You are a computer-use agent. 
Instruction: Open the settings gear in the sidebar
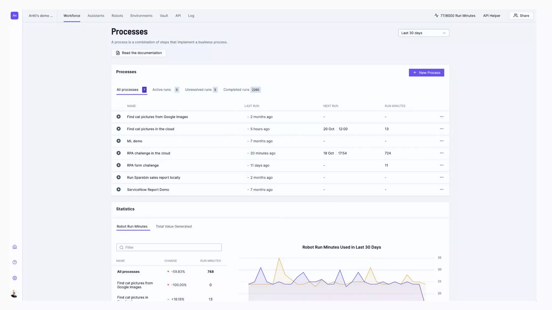[15, 278]
